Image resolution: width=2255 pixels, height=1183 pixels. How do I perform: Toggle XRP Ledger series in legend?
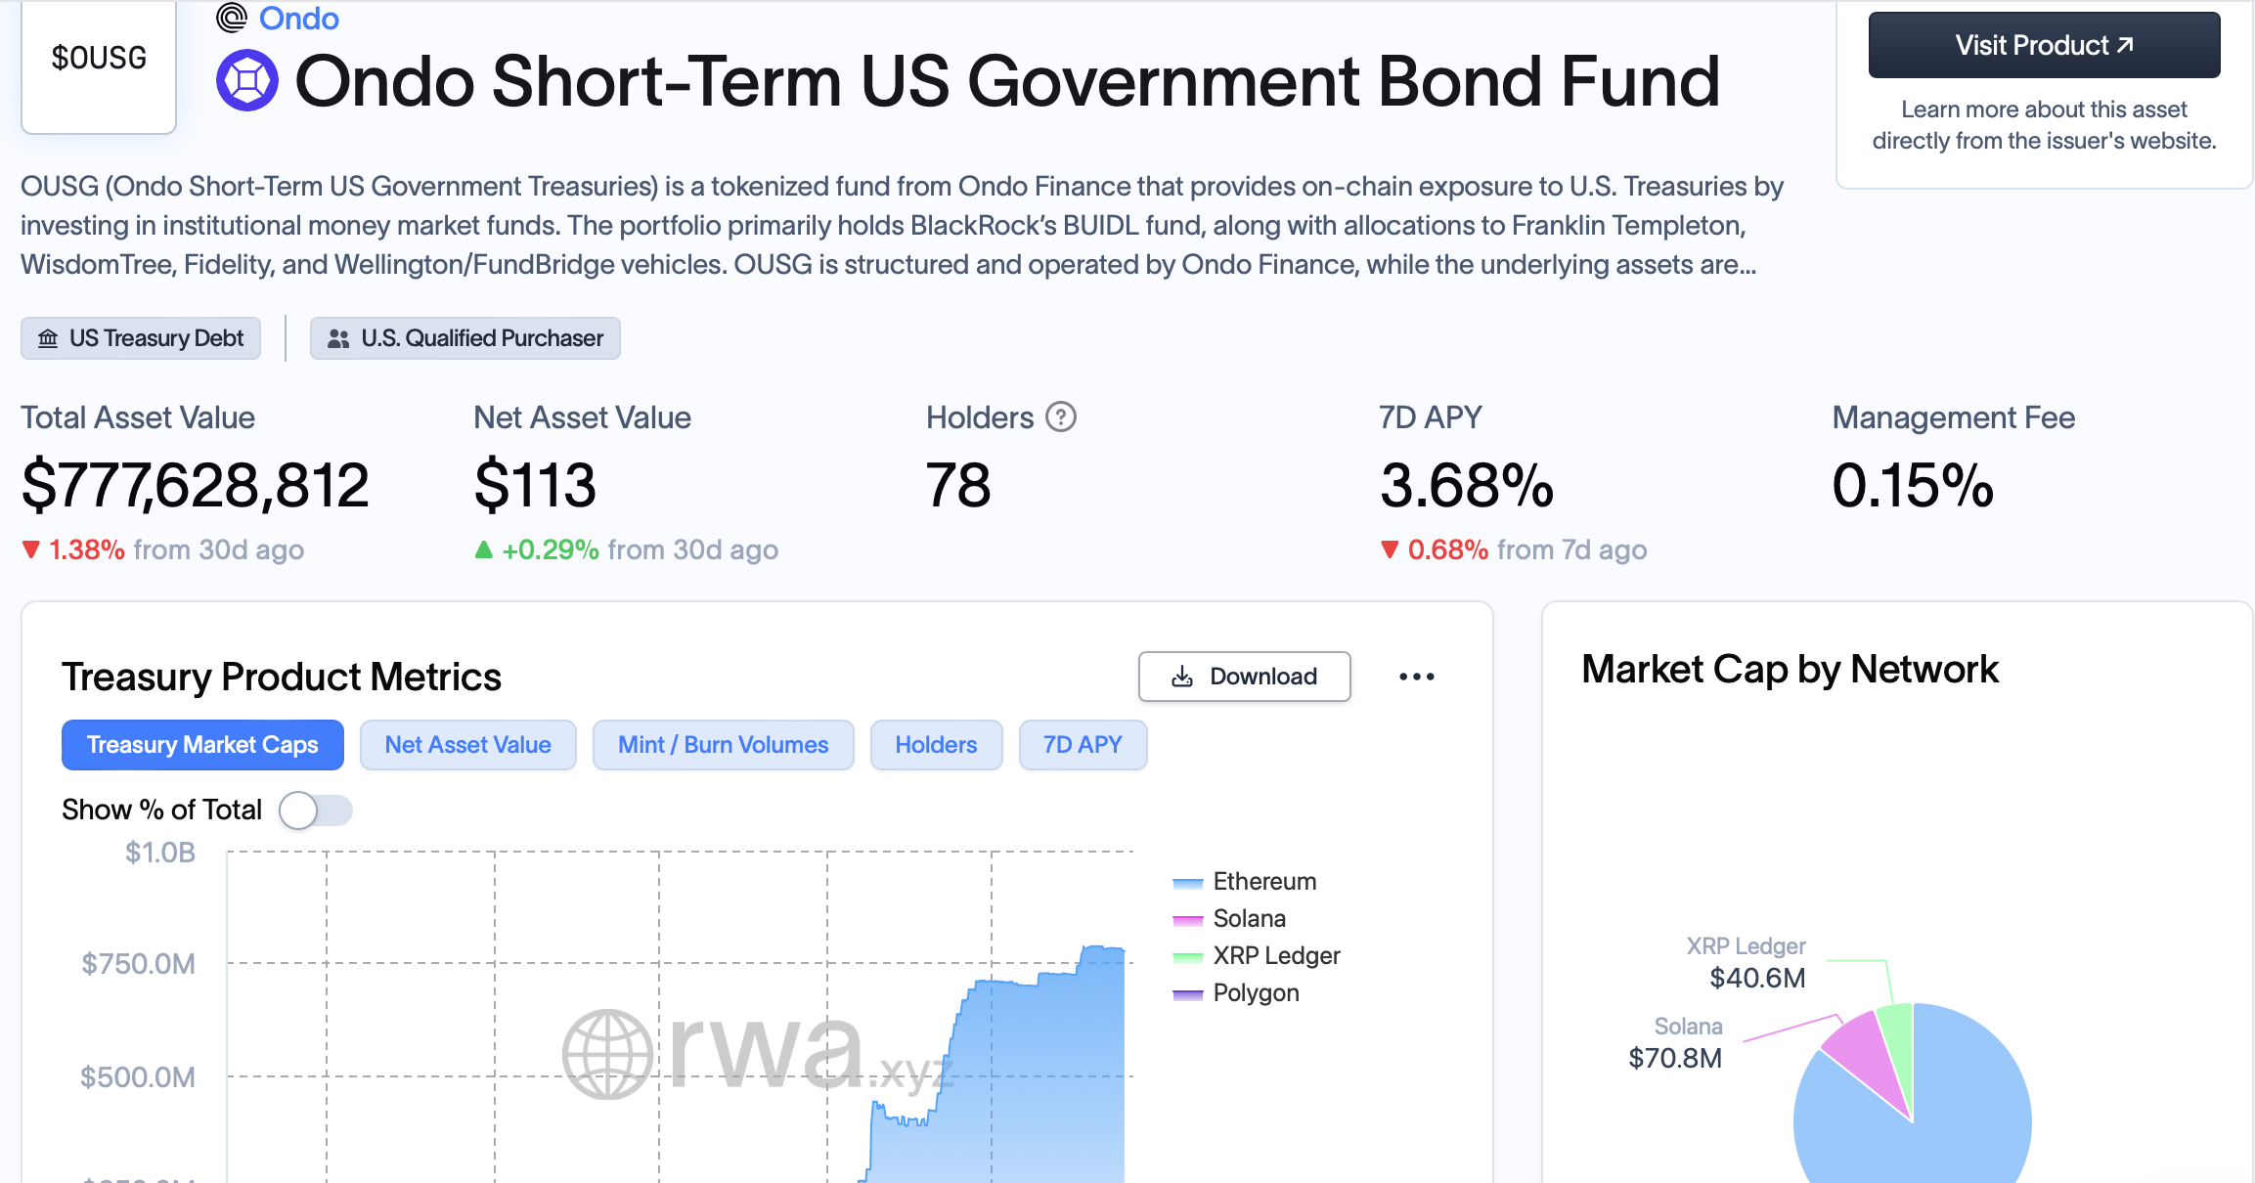coord(1256,956)
